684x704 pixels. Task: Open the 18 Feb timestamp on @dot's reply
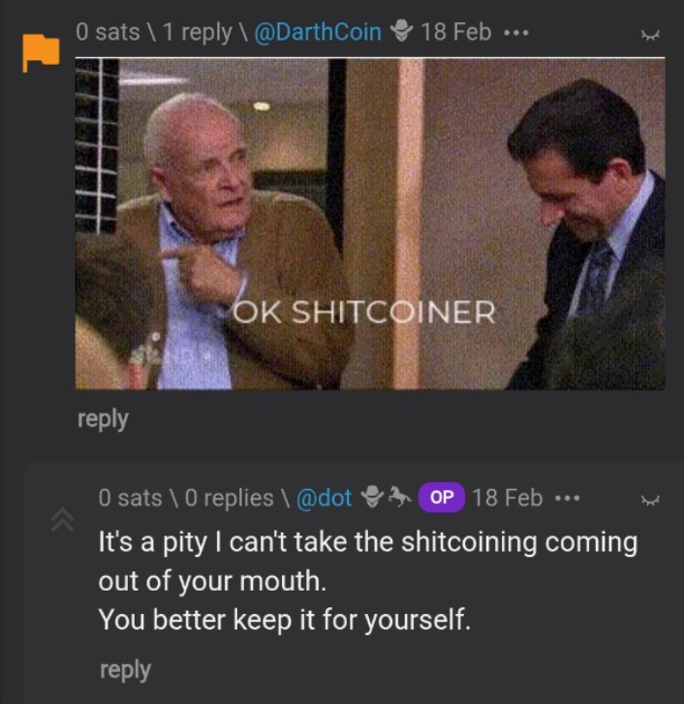[508, 498]
